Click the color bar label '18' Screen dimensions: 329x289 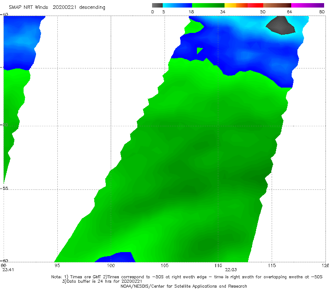191,12
